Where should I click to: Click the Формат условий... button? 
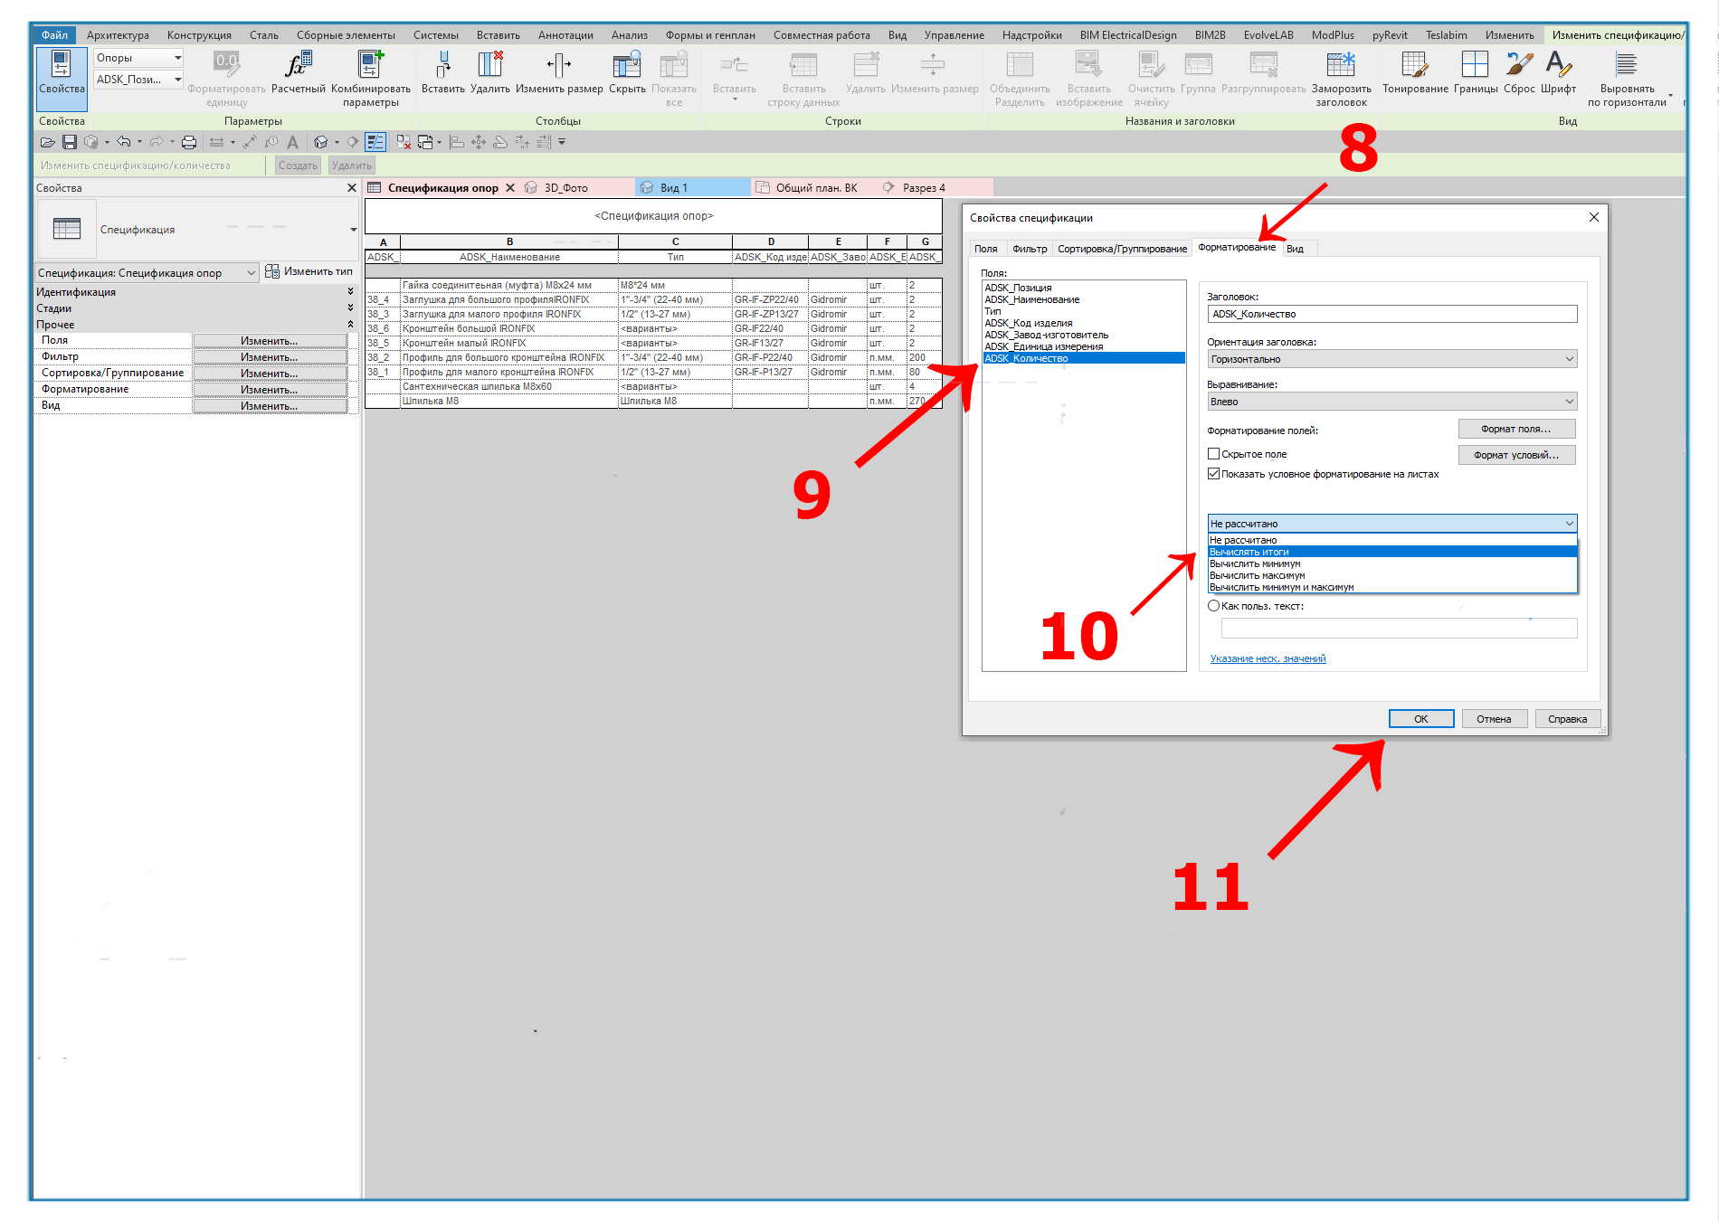pyautogui.click(x=1516, y=455)
